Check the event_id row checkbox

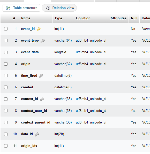(x=6, y=29)
